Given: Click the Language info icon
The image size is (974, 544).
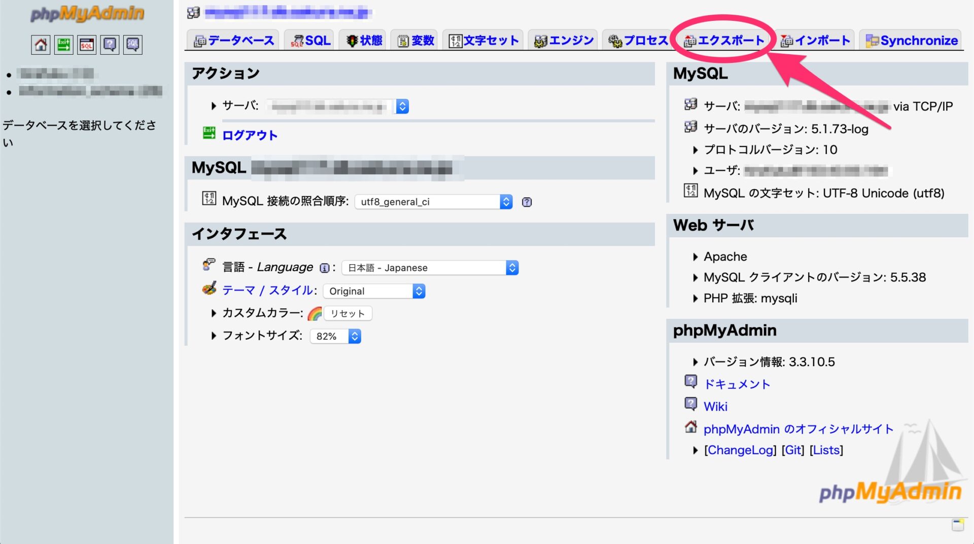Looking at the screenshot, I should (x=324, y=268).
